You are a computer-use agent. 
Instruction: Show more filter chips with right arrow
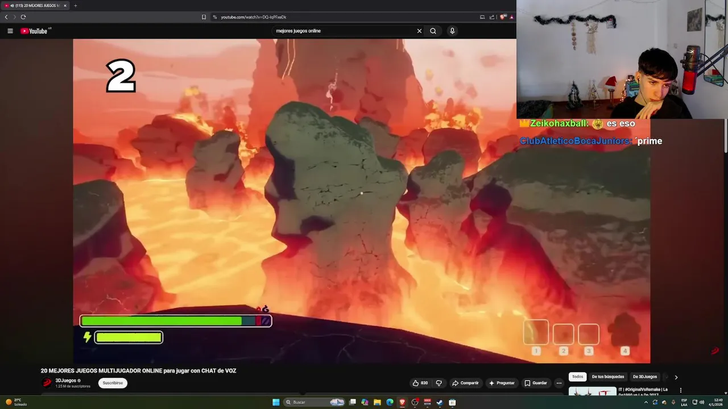676,377
